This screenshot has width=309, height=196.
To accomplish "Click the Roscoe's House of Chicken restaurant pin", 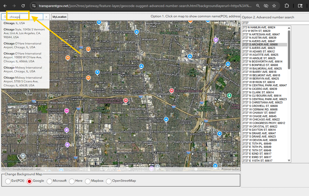I will click(x=88, y=49).
